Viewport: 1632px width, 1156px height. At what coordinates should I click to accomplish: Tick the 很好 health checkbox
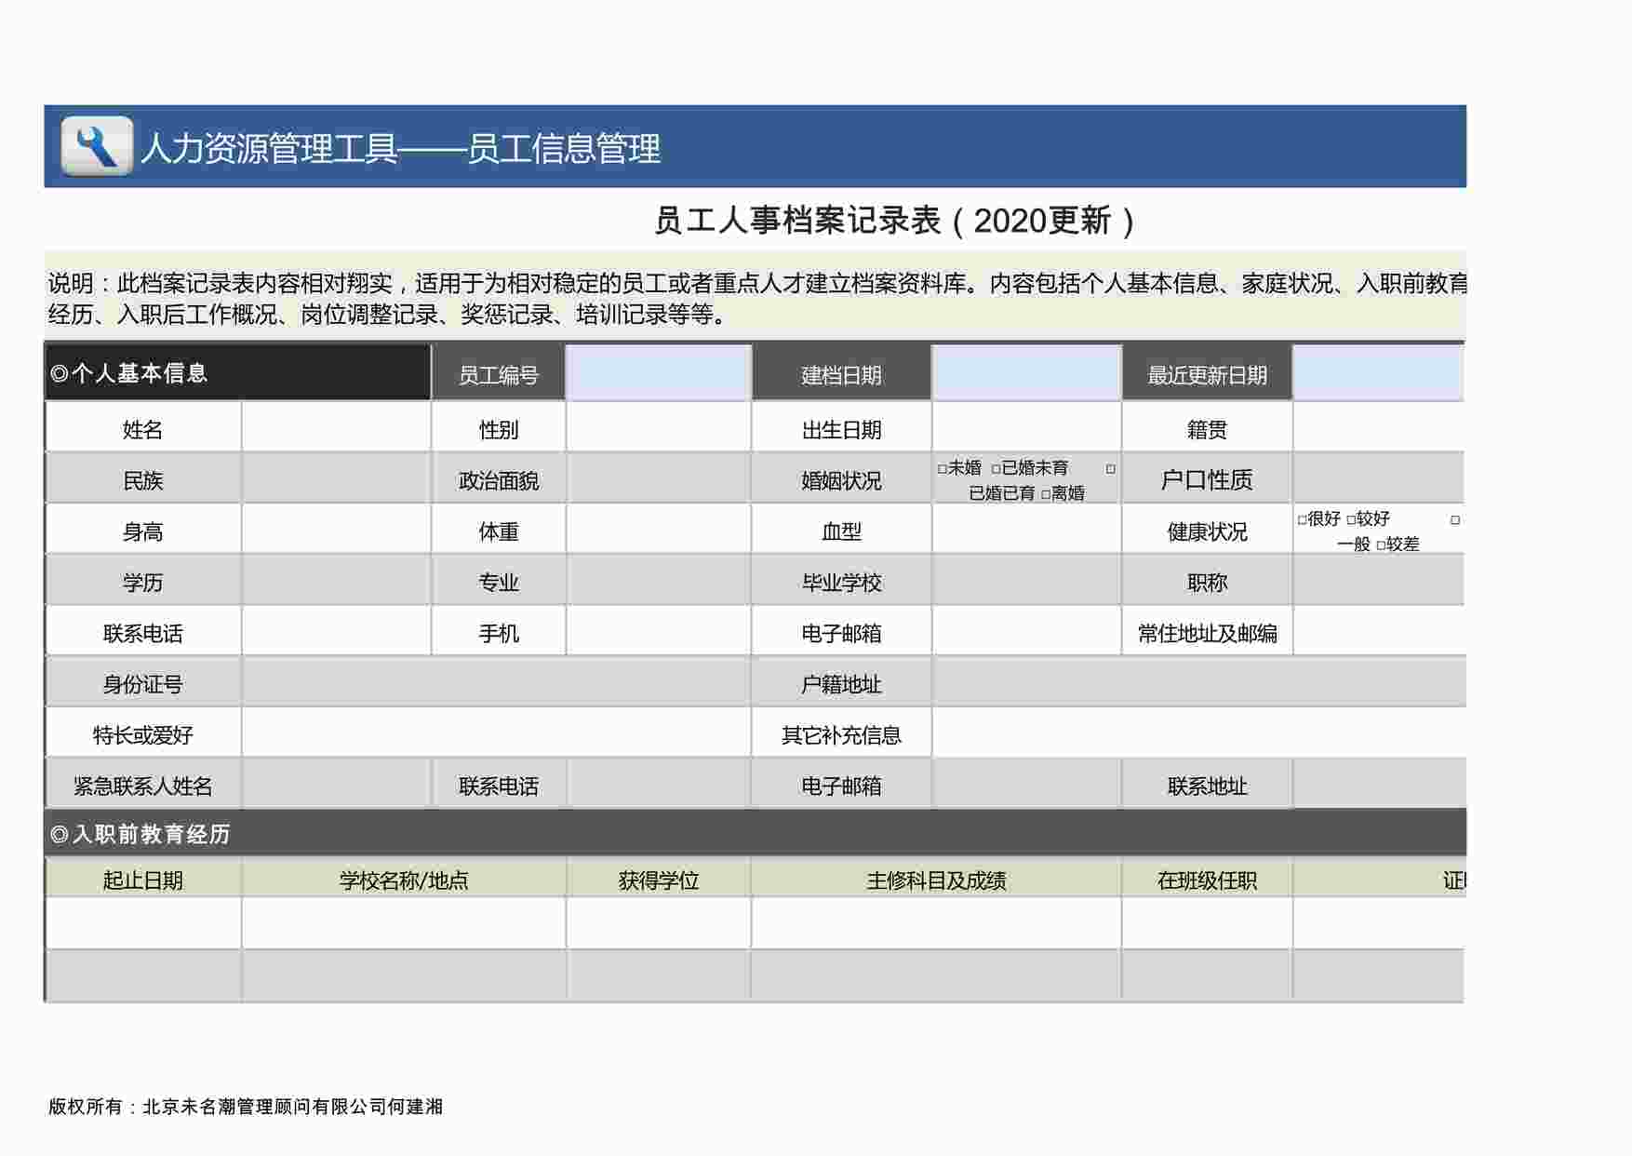pyautogui.click(x=1302, y=519)
